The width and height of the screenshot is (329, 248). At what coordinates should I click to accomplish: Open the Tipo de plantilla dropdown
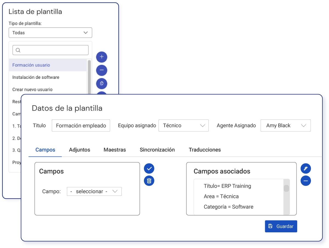click(50, 33)
